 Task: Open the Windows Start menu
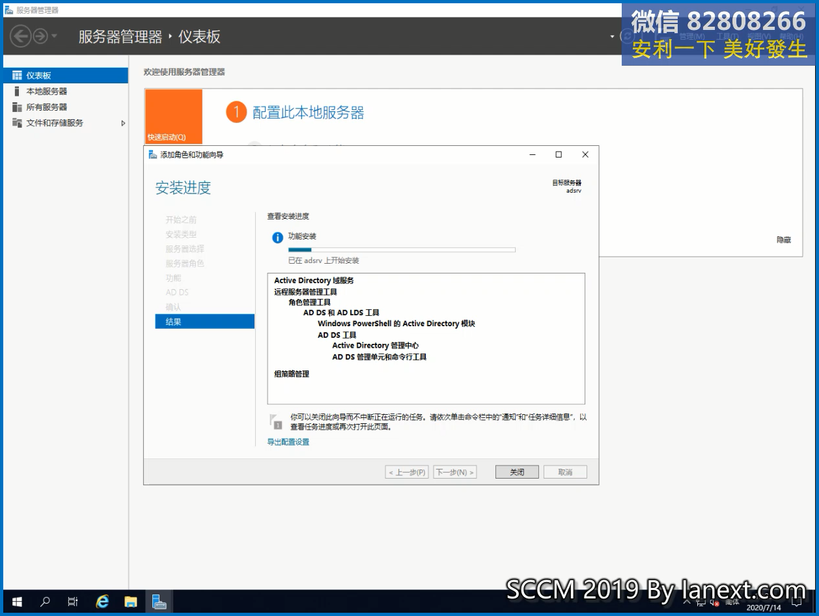[x=17, y=602]
